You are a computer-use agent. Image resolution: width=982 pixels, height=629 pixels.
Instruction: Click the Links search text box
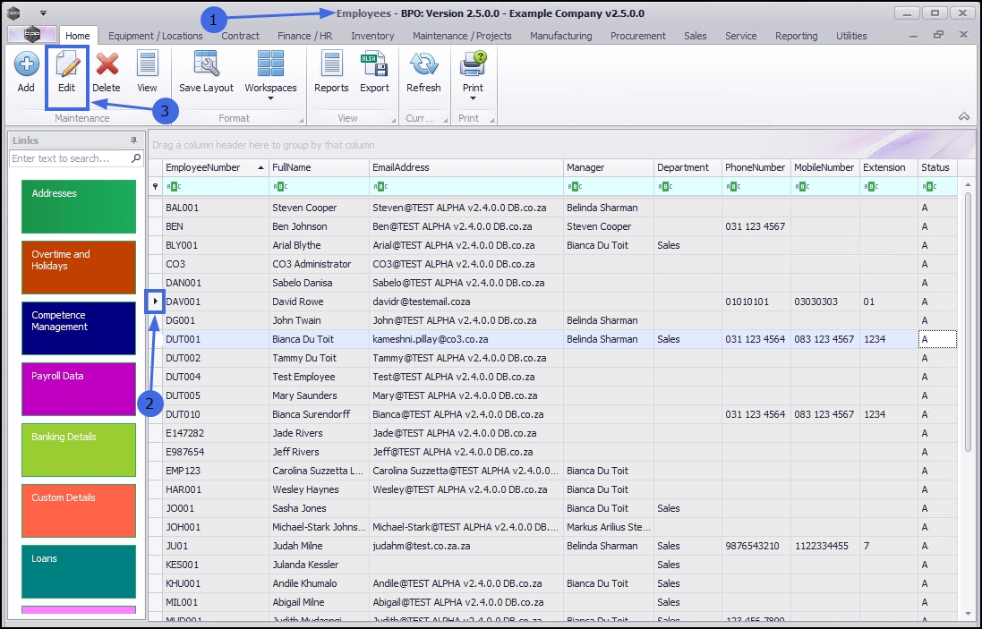pyautogui.click(x=70, y=158)
